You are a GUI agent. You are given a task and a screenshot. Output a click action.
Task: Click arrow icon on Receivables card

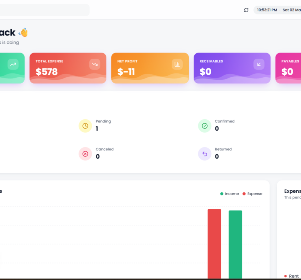pos(259,64)
